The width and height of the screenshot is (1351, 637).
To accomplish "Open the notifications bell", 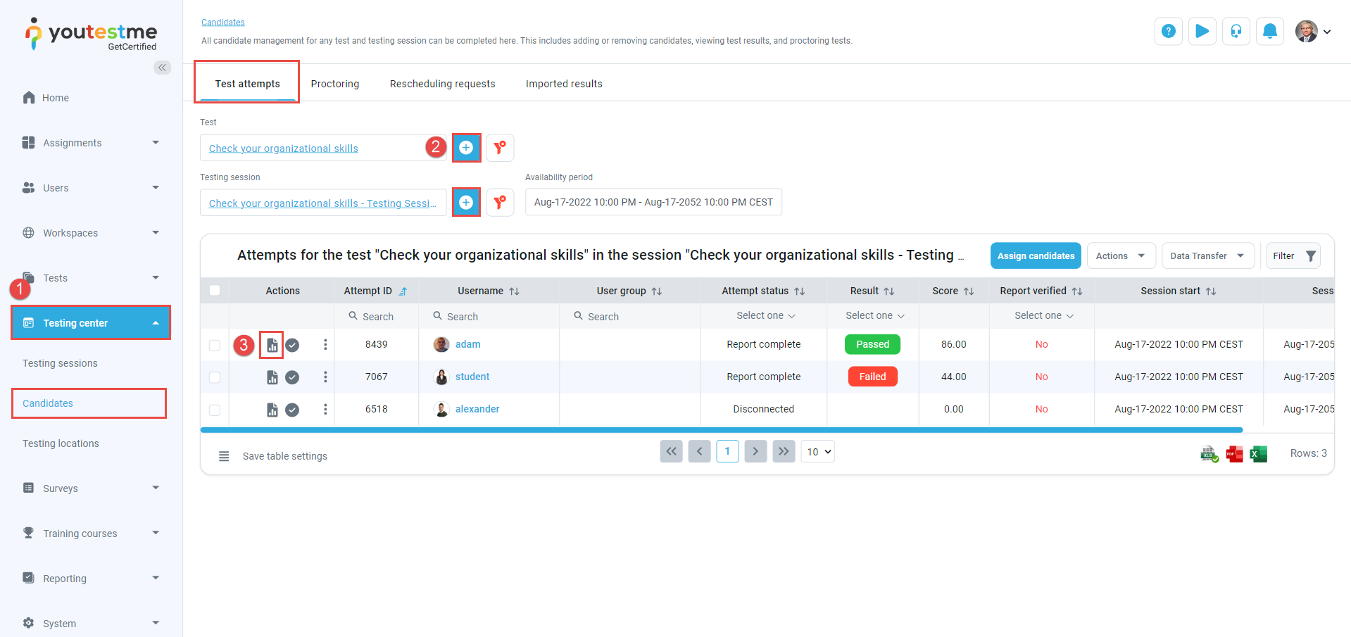I will (x=1269, y=31).
